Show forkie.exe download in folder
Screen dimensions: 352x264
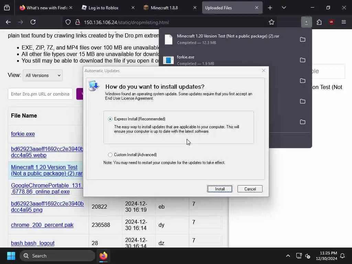(302, 60)
